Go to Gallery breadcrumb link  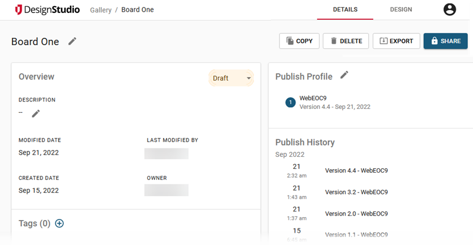pyautogui.click(x=100, y=10)
